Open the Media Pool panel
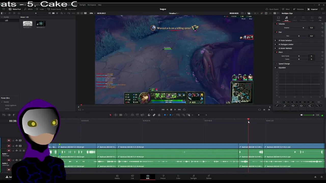The height and width of the screenshot is (183, 326). (15, 9)
